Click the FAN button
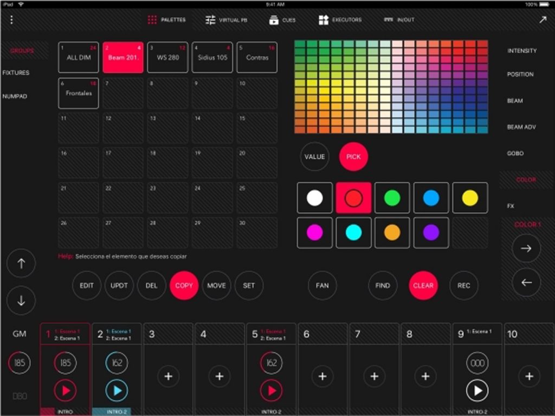This screenshot has height=416, width=555. coord(322,285)
